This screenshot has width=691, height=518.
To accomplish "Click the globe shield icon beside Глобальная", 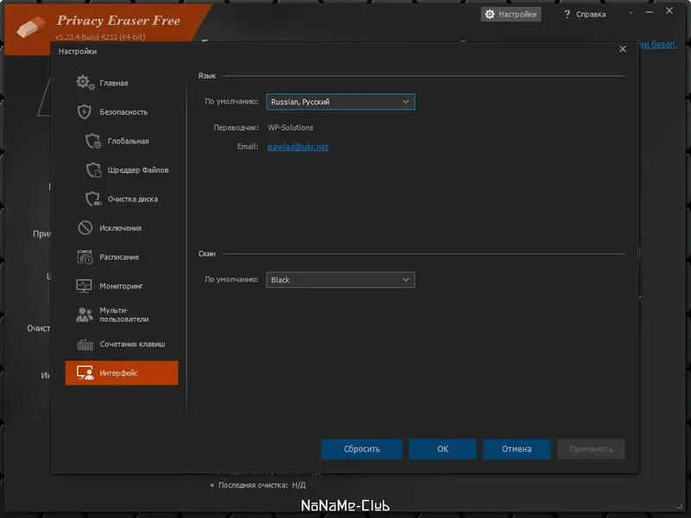I will pyautogui.click(x=93, y=141).
